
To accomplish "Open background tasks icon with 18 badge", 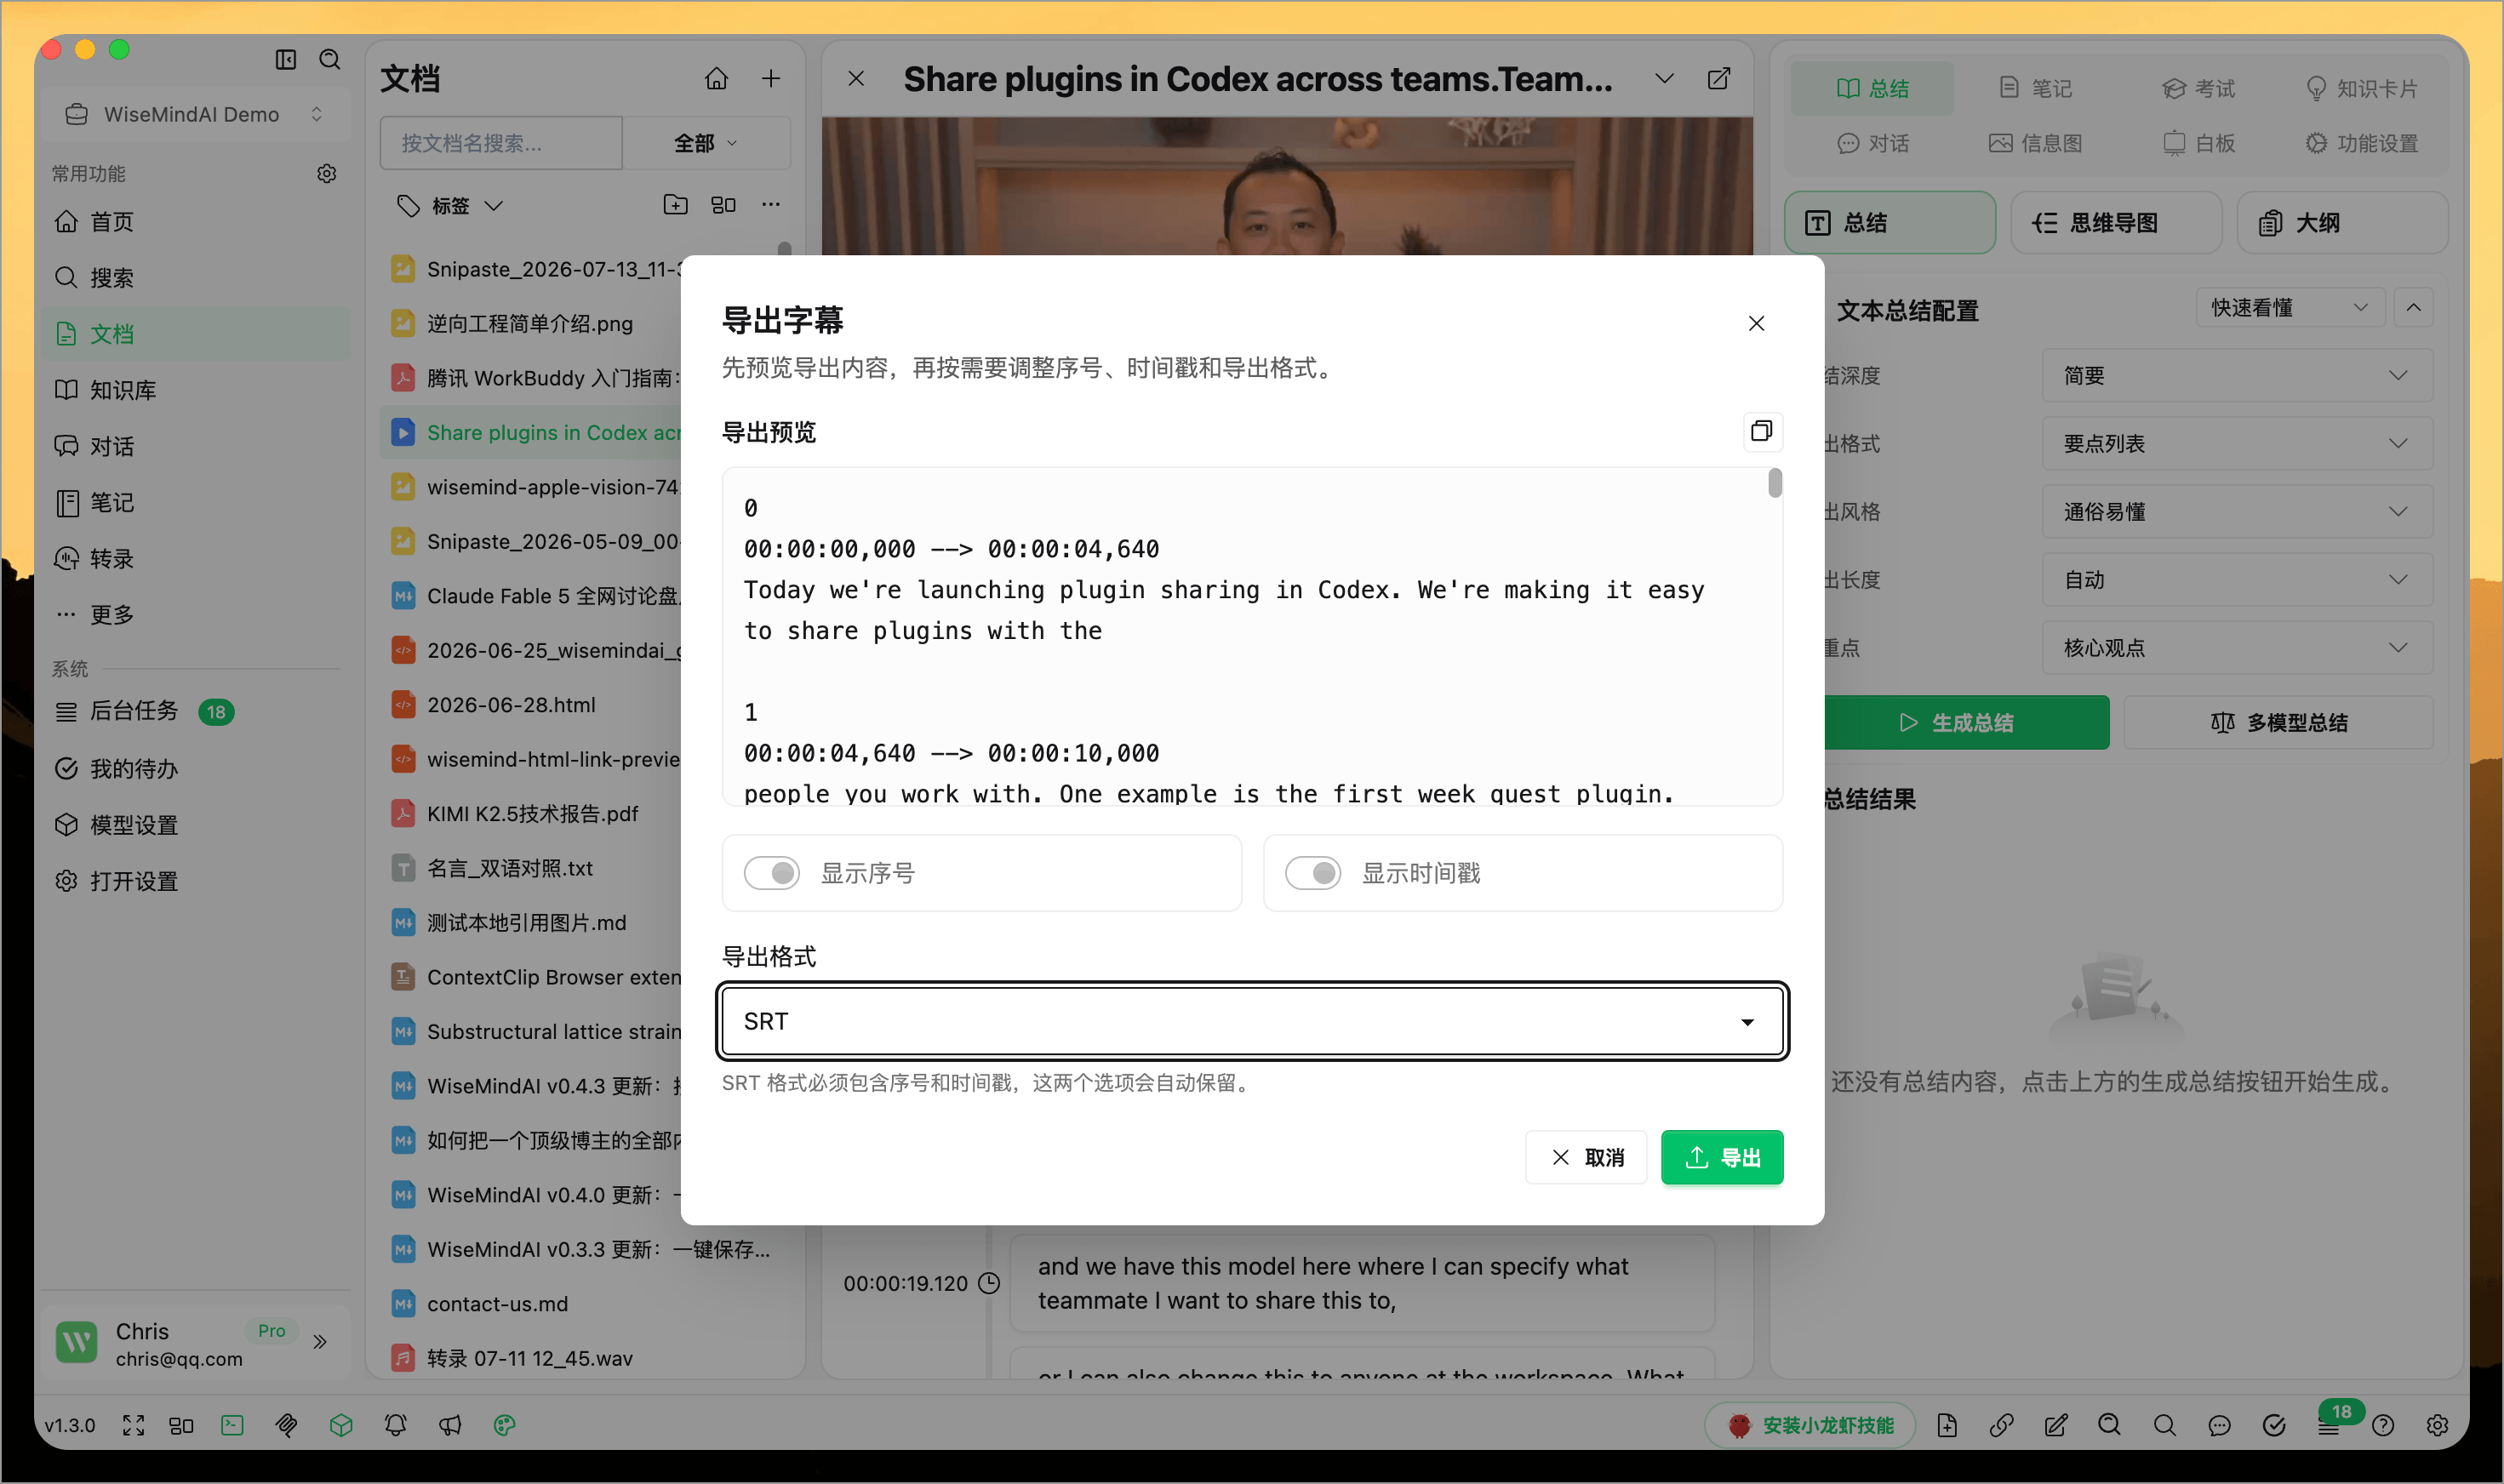I will (2329, 1426).
